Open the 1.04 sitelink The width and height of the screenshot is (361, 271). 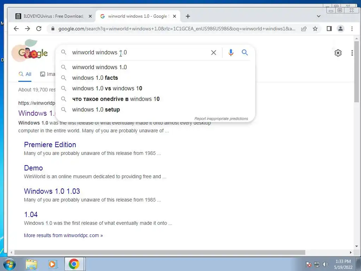(31, 215)
